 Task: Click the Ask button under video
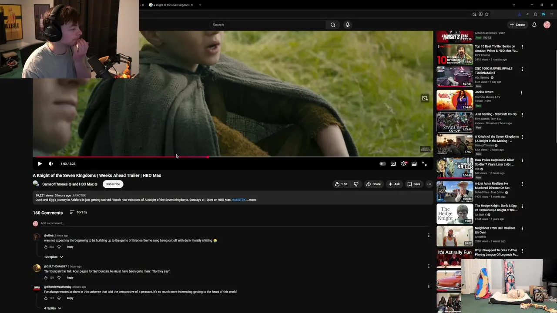(x=394, y=184)
